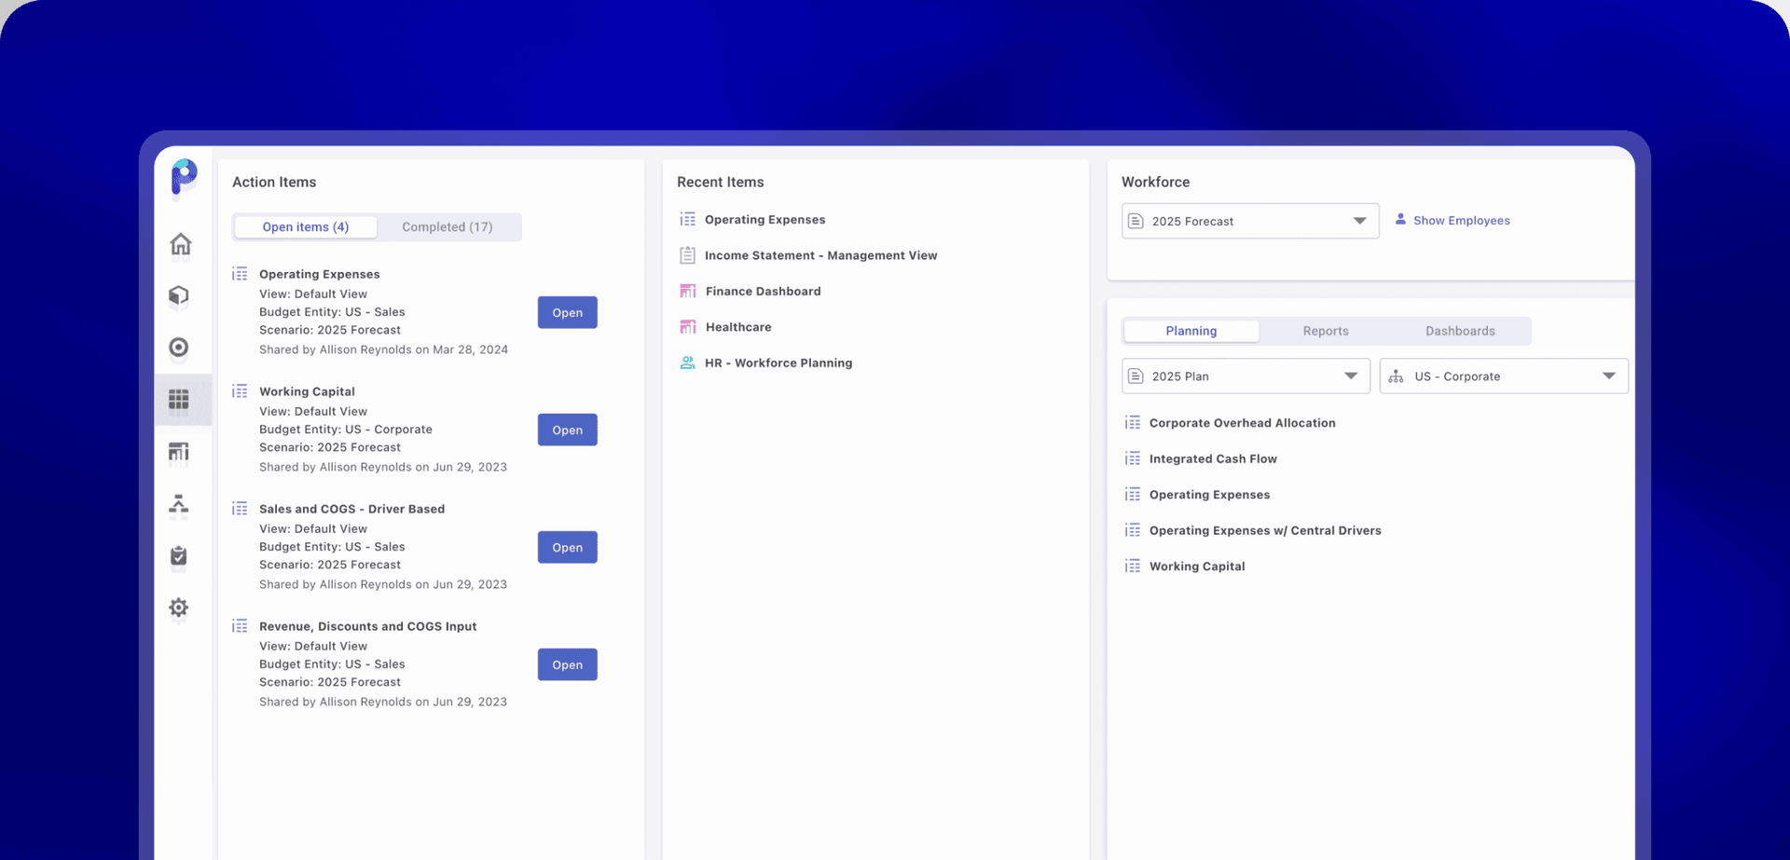Open Operating Expenses w/ Central Drivers template
The width and height of the screenshot is (1790, 860).
(x=1265, y=530)
